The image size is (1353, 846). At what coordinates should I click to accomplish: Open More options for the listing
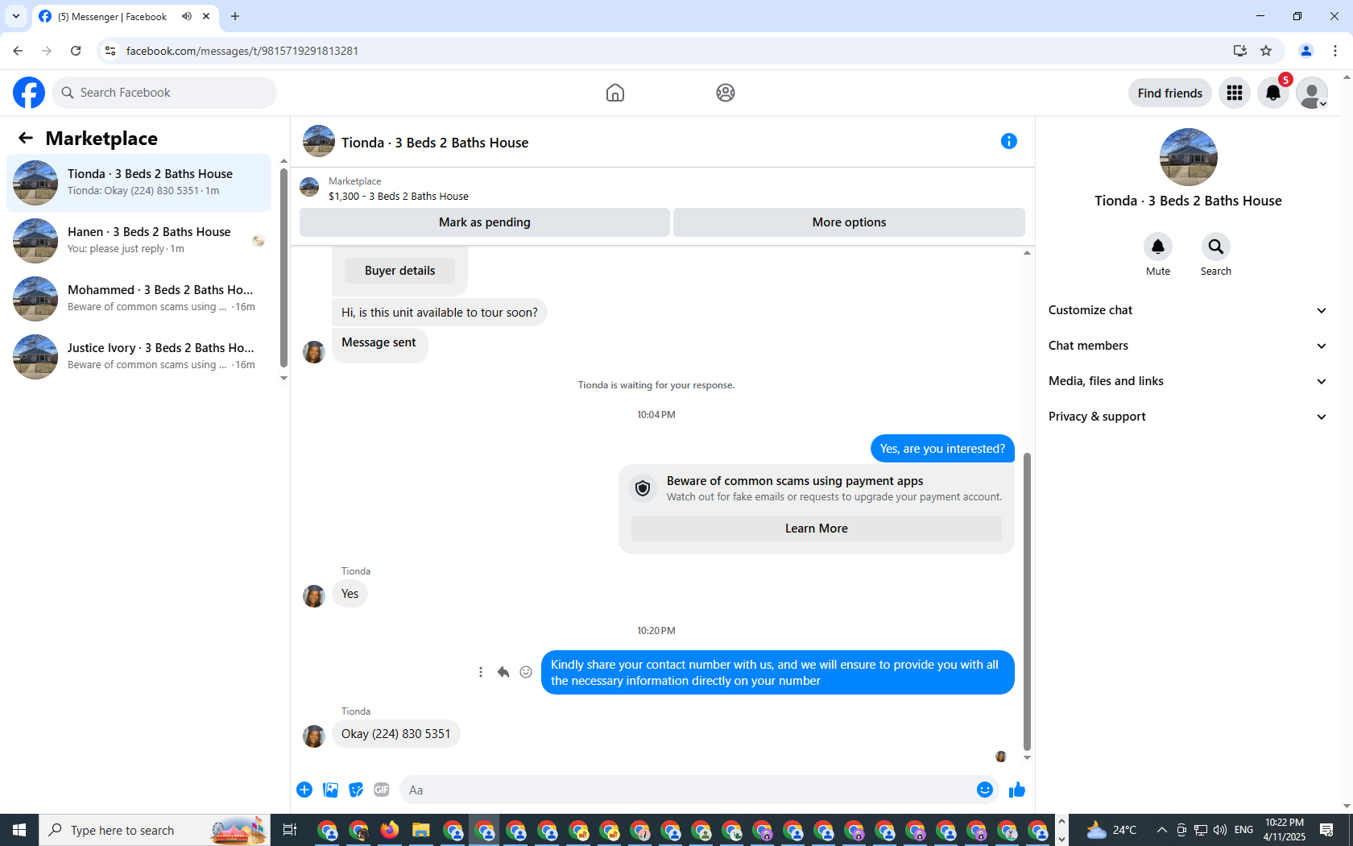(849, 222)
